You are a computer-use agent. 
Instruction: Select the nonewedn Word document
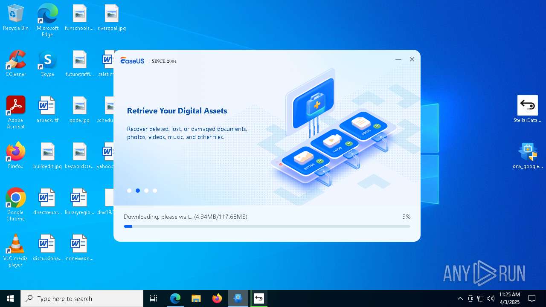click(x=80, y=248)
